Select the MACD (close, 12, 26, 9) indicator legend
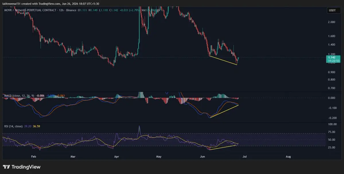Screen dimensions: 344x174 [19, 95]
